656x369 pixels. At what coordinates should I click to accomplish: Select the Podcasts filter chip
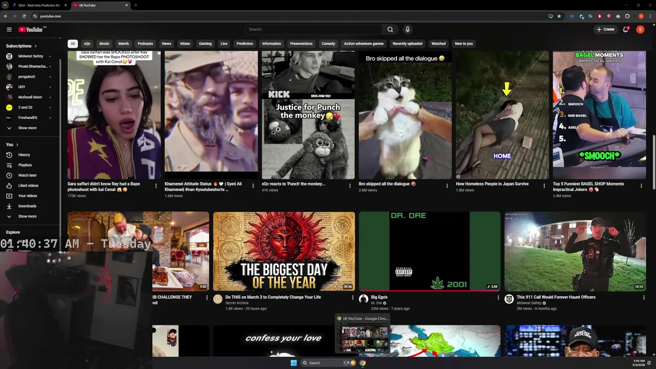(145, 44)
